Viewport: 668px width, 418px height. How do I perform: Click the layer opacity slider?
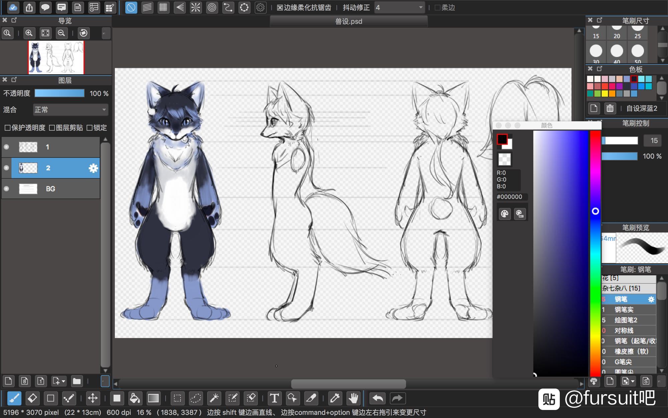pyautogui.click(x=59, y=93)
